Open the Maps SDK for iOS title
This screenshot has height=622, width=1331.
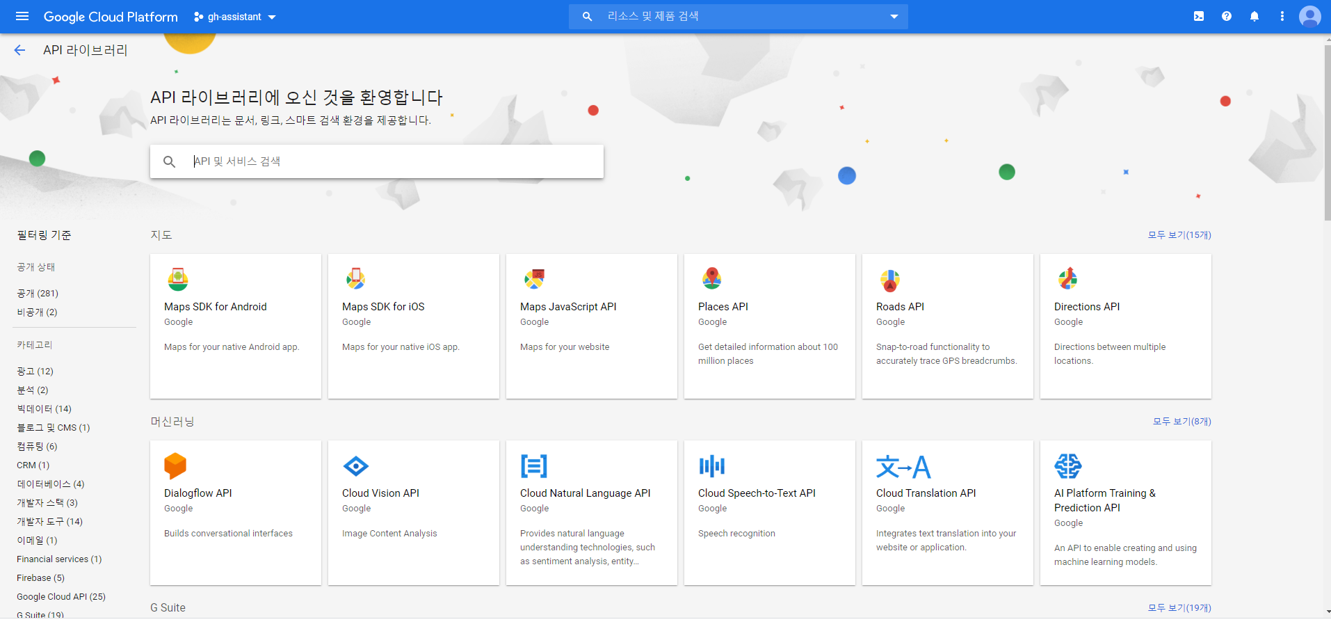pos(383,307)
